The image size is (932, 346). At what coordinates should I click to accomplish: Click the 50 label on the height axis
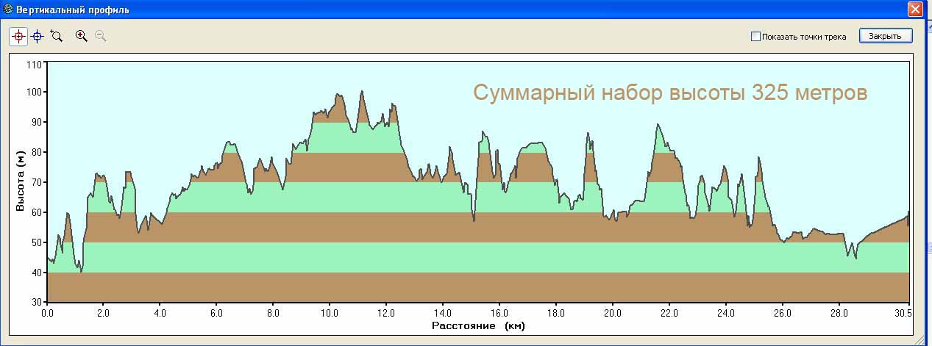click(36, 242)
